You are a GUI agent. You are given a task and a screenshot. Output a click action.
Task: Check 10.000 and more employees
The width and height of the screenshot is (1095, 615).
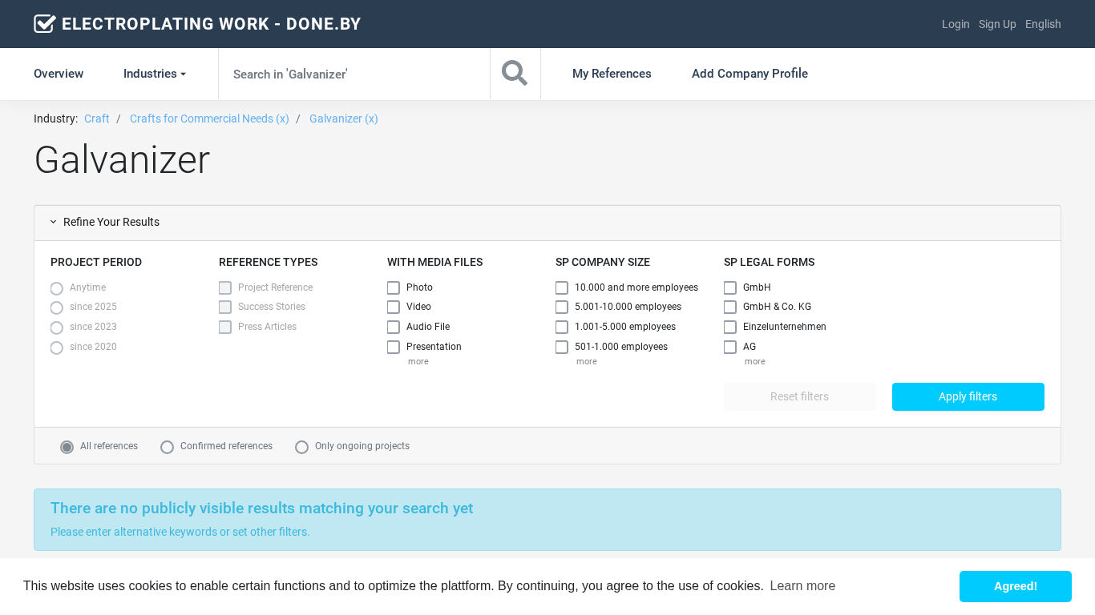click(x=562, y=287)
